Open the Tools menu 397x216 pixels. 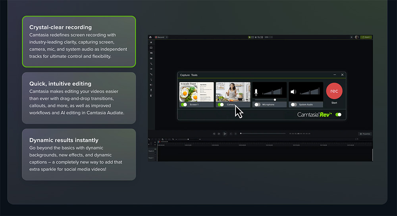point(194,75)
